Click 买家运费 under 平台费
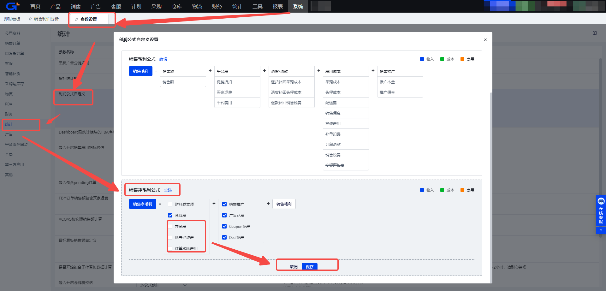 (237, 92)
